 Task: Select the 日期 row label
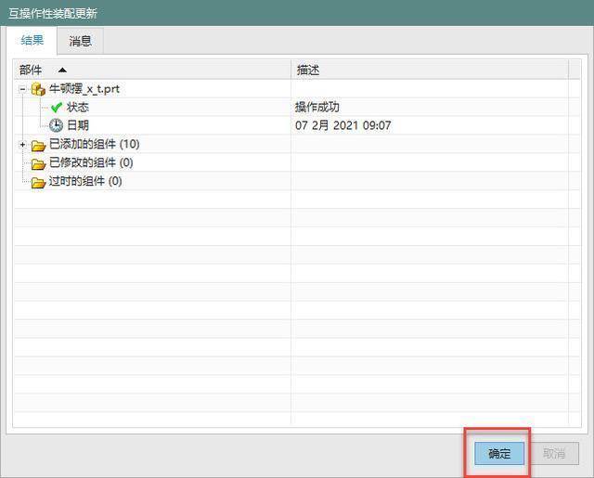pyautogui.click(x=78, y=125)
